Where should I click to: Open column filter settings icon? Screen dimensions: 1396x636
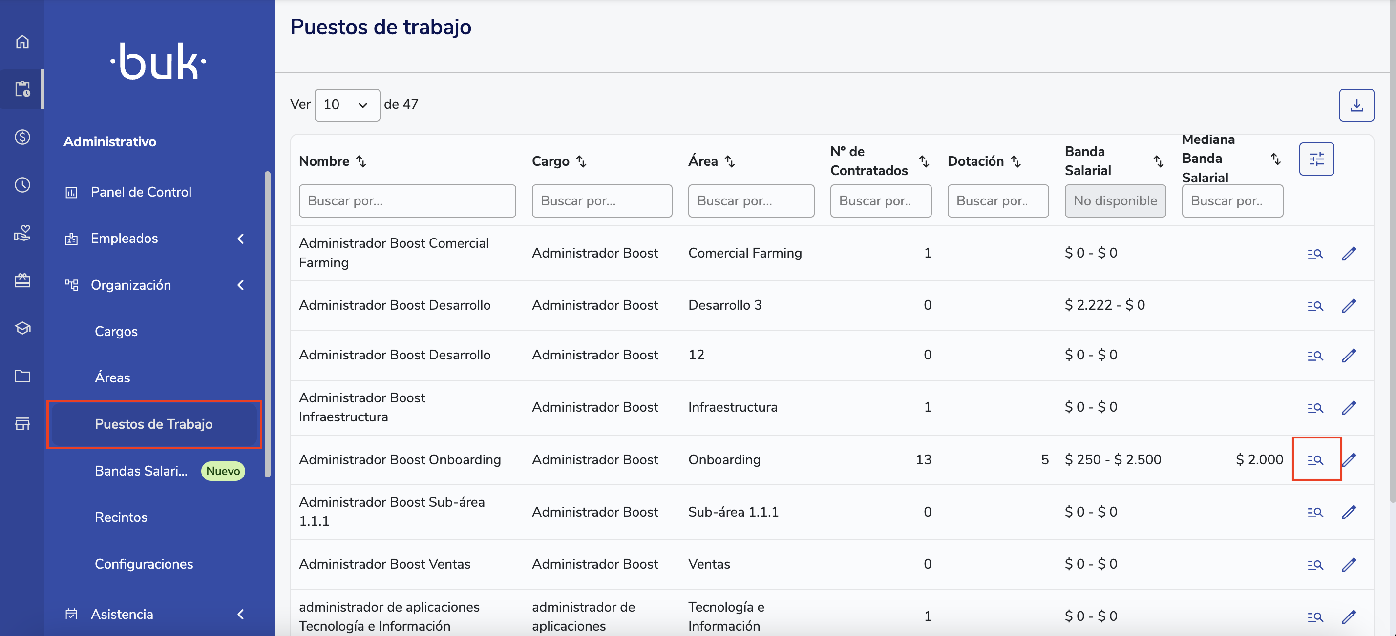click(1316, 159)
